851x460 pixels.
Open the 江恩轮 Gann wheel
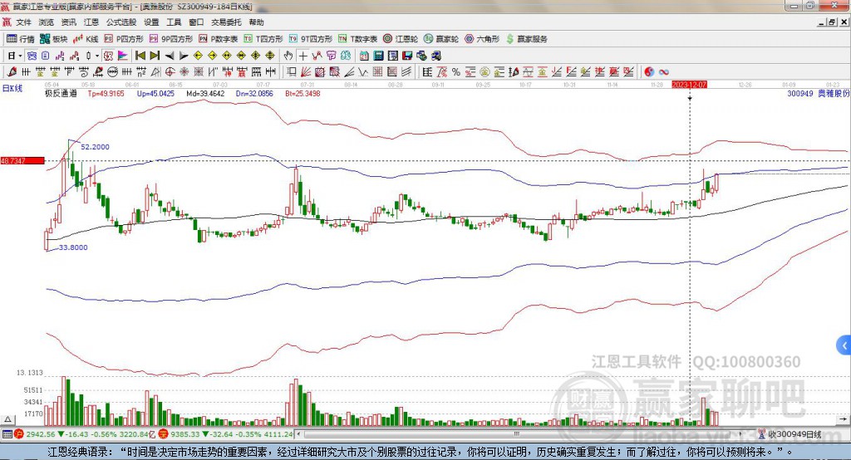click(x=401, y=39)
